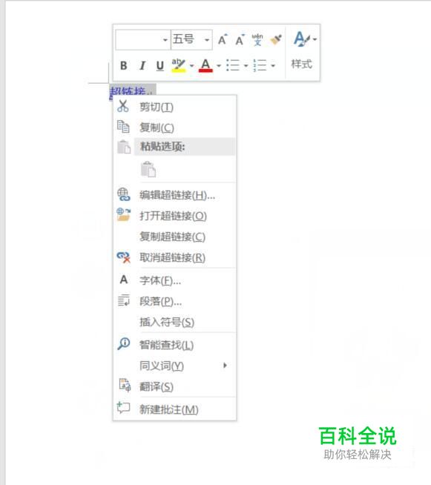Expand the bullet list dropdown arrow
This screenshot has height=485, width=431.
coord(246,65)
